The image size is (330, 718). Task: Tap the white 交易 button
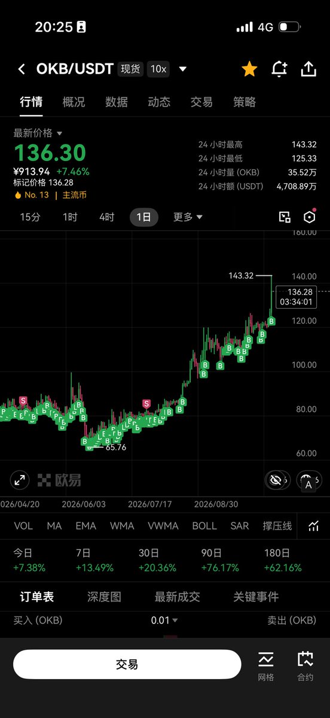[127, 664]
